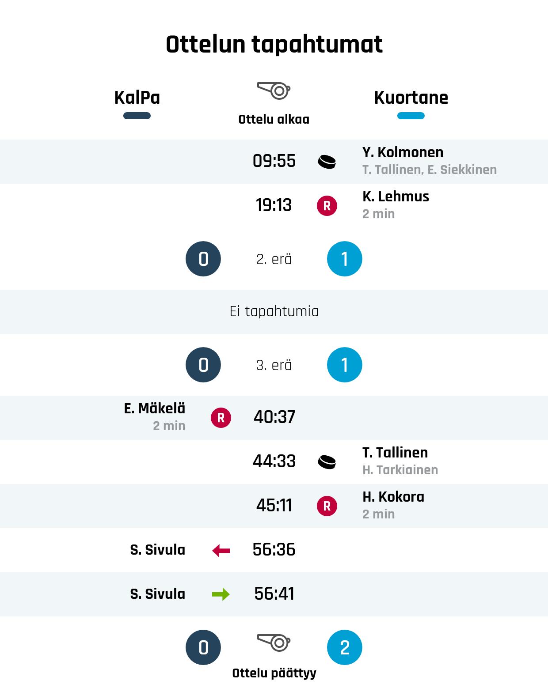Image resolution: width=548 pixels, height=688 pixels.
Task: Click the 2. erä period label
Action: (274, 259)
